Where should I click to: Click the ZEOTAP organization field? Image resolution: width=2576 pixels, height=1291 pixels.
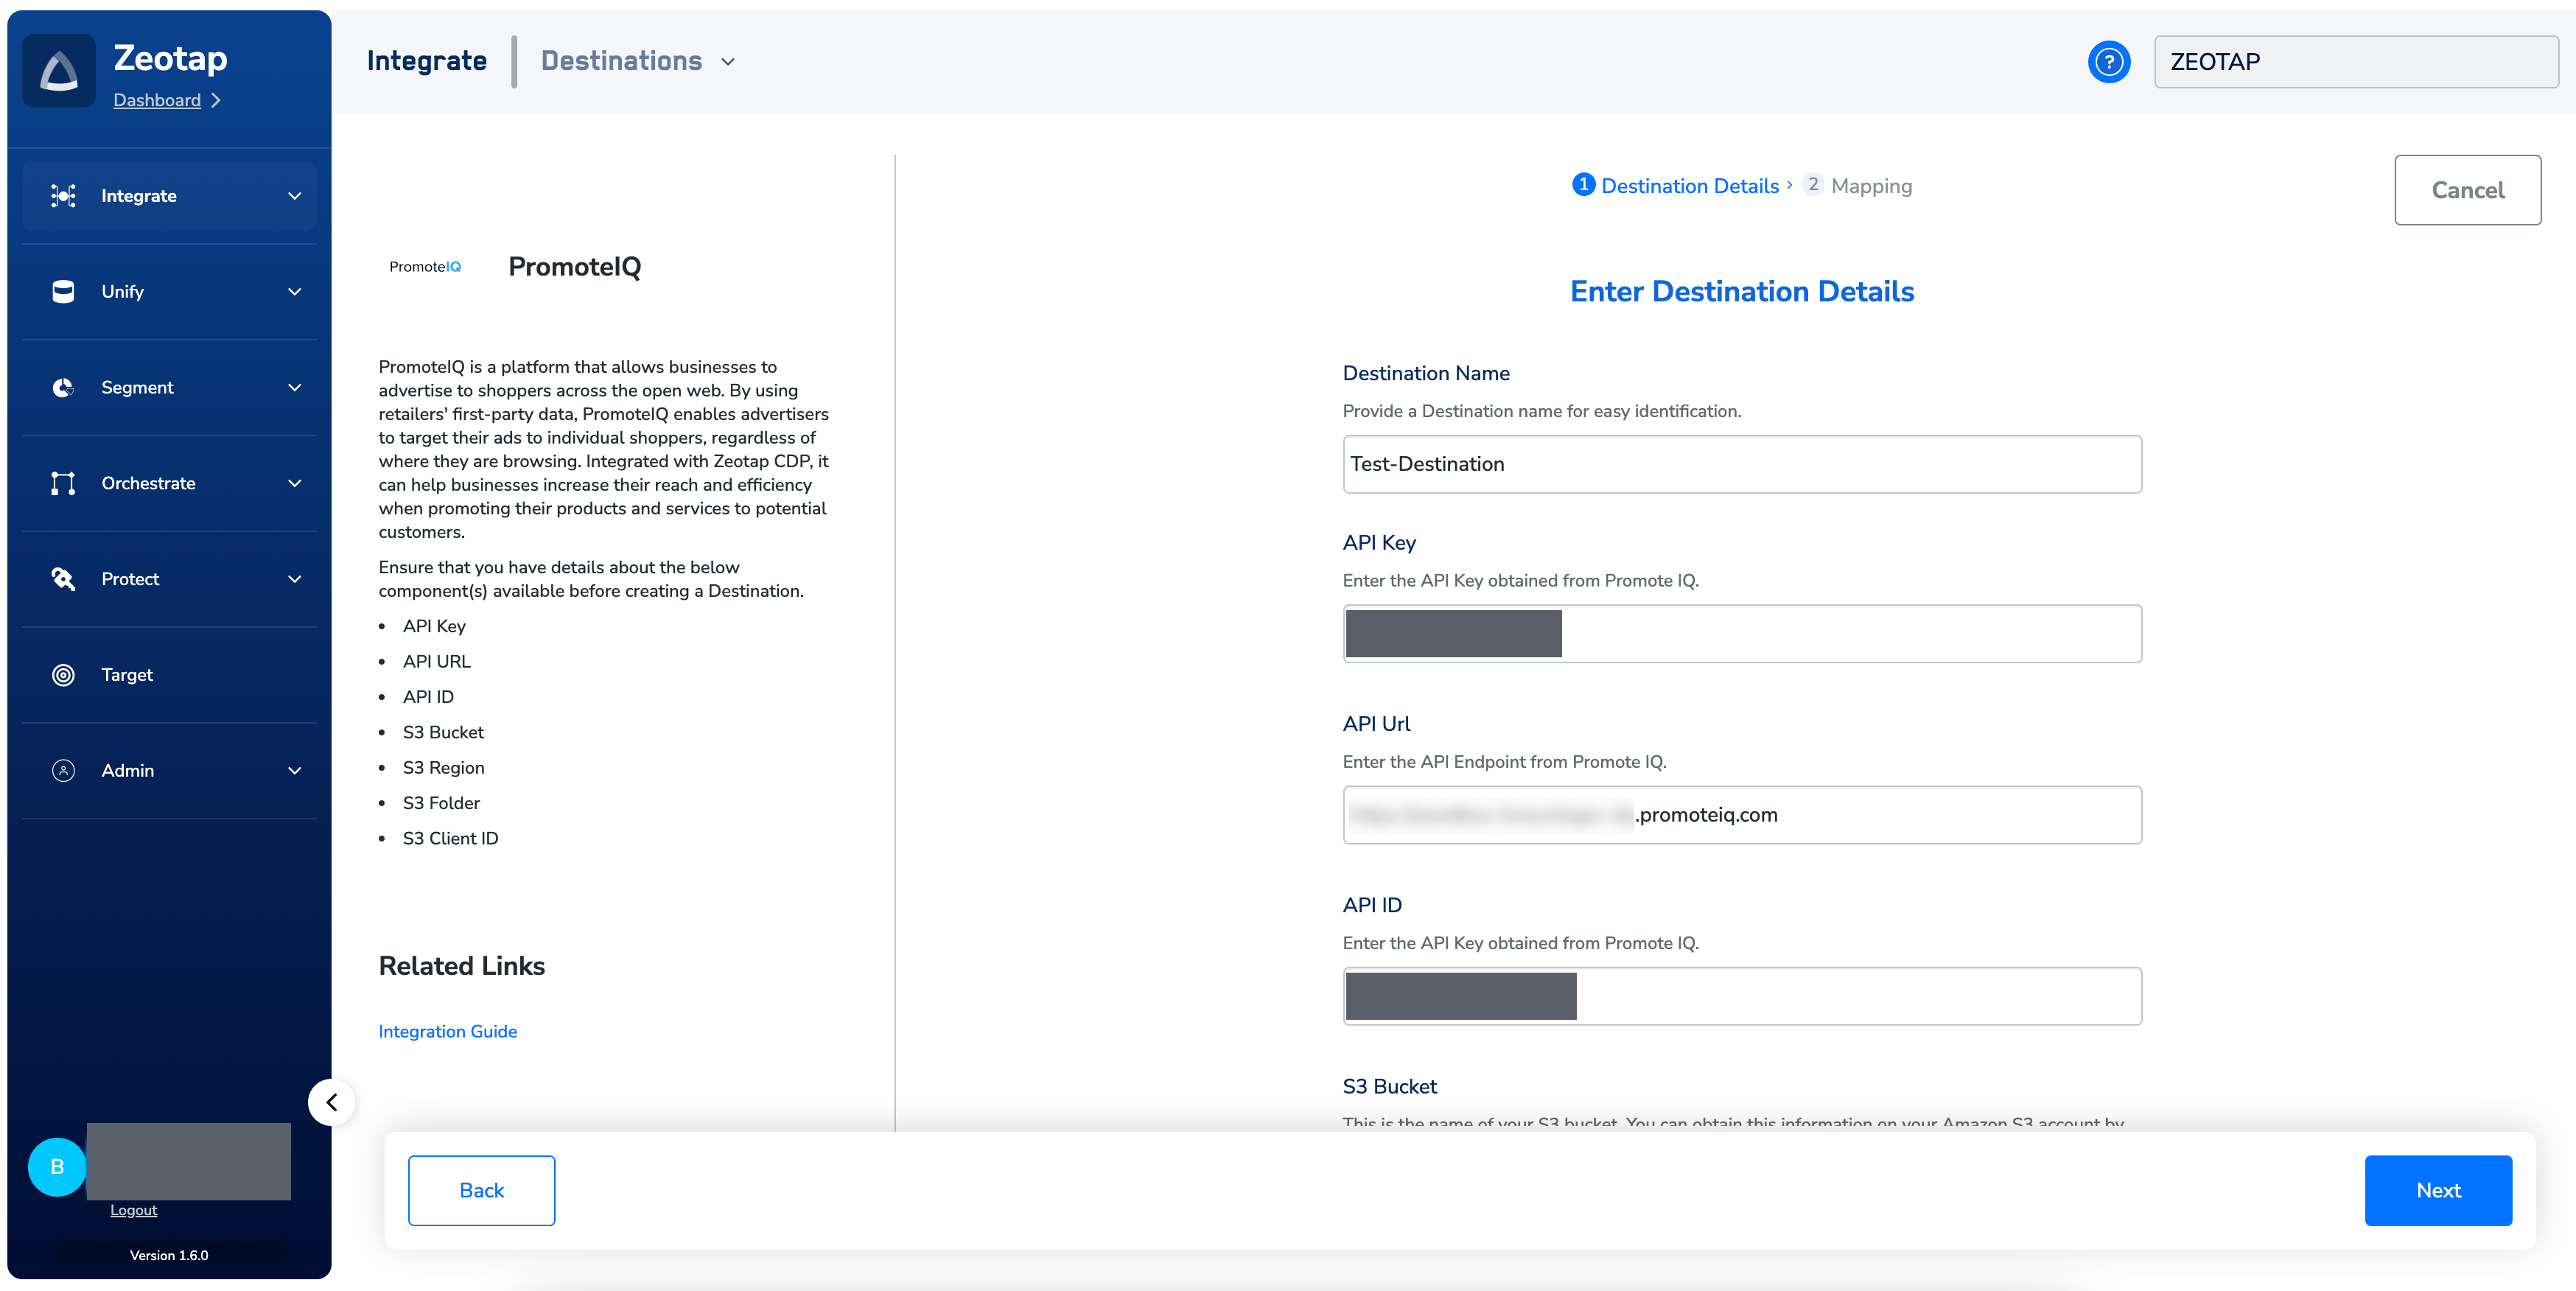pos(2356,62)
